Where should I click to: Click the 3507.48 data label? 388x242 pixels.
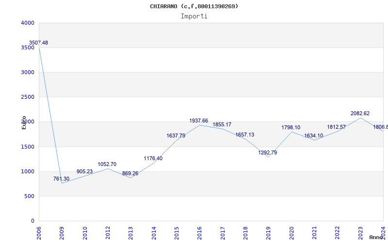[39, 43]
